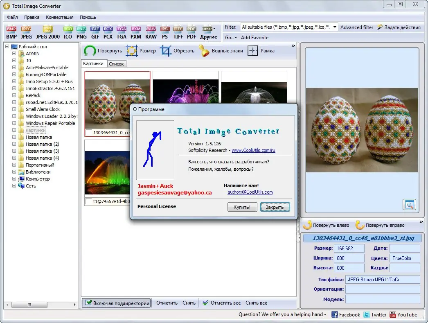The height and width of the screenshot is (323, 428).
Task: Expand the Сеть tree node
Action: click(x=14, y=186)
